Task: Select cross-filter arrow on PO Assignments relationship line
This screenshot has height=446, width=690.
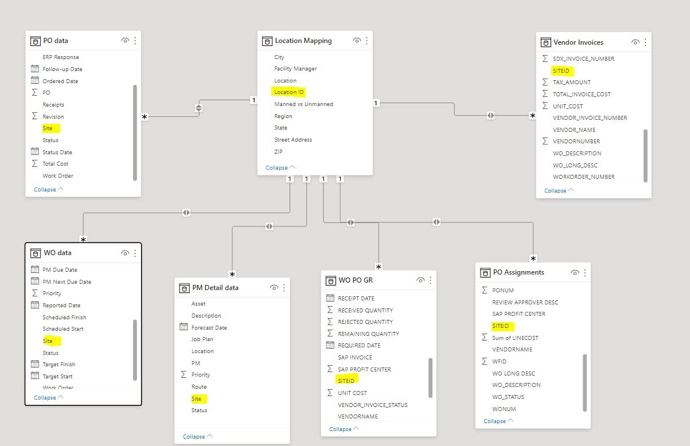Action: [x=436, y=222]
